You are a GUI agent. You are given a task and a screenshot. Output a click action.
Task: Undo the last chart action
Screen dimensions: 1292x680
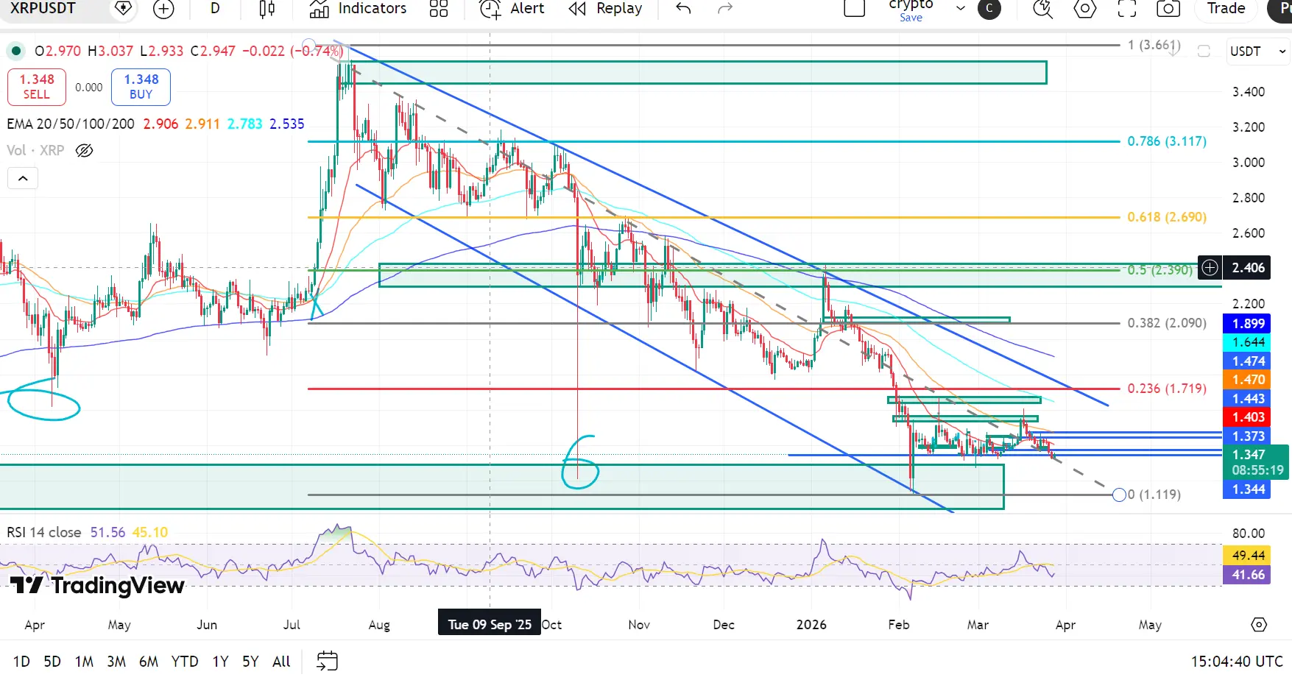point(683,9)
